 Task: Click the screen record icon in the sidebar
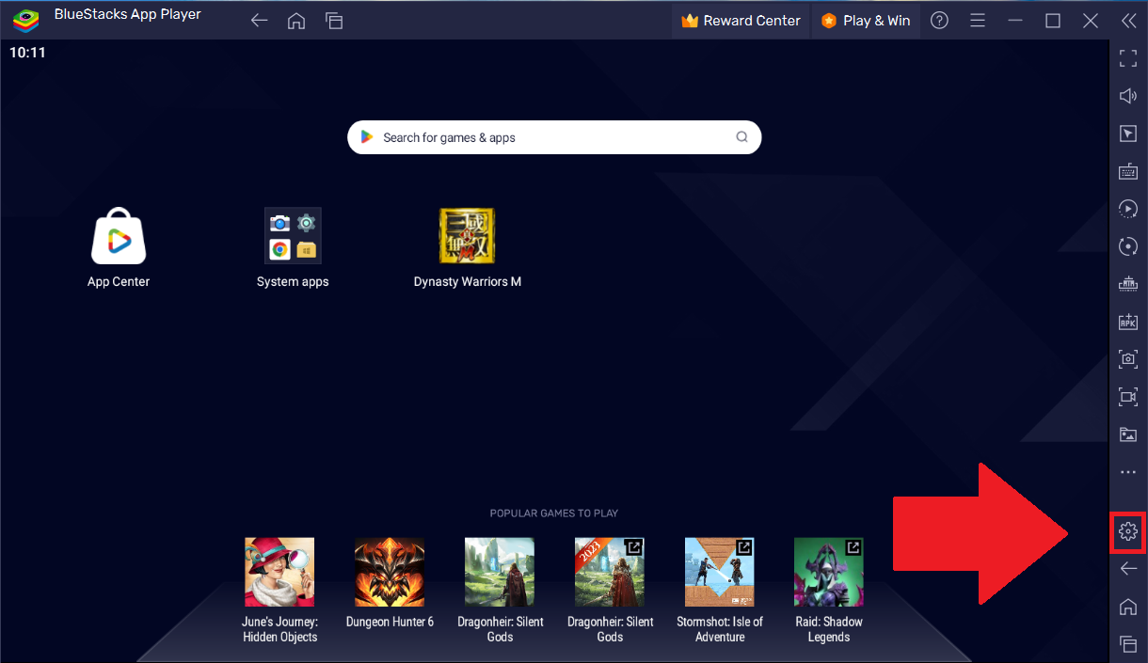1127,397
